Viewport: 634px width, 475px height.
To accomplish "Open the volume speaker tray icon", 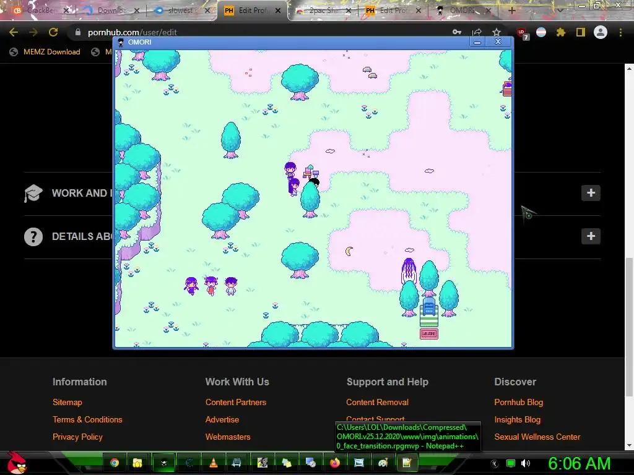I will pyautogui.click(x=526, y=463).
